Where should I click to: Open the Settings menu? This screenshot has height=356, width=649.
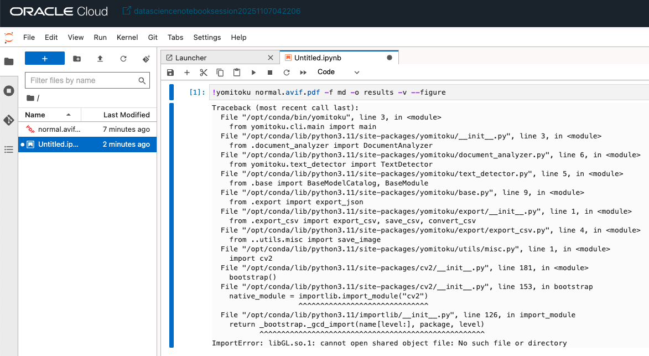pyautogui.click(x=207, y=37)
